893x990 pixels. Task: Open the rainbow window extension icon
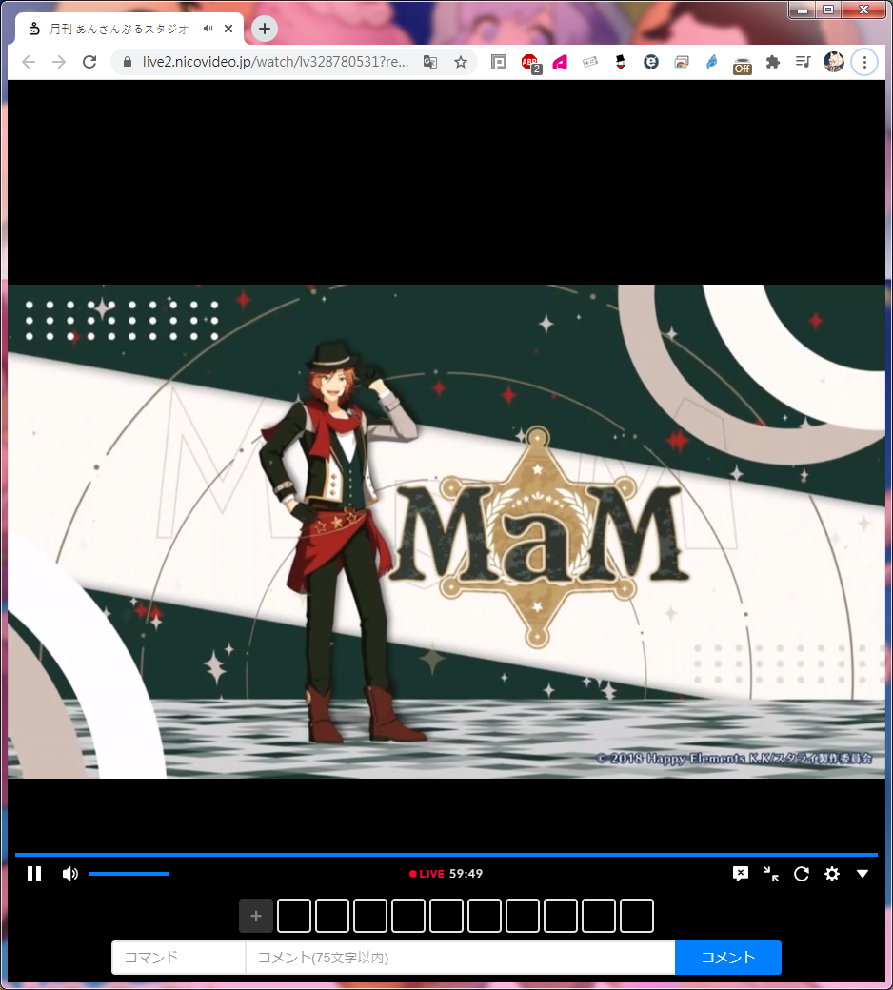682,62
